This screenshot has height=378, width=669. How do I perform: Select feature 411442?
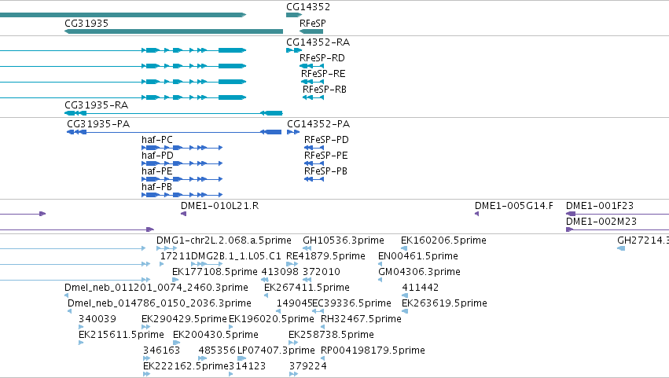click(x=405, y=295)
